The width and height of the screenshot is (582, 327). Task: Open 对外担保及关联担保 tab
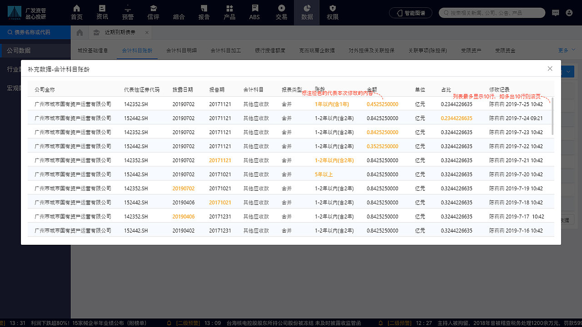pyautogui.click(x=371, y=50)
